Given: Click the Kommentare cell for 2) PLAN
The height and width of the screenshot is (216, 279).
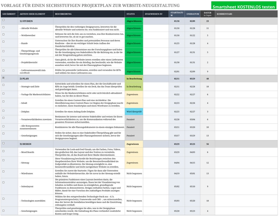Looking at the screenshot, I should click(246, 79).
